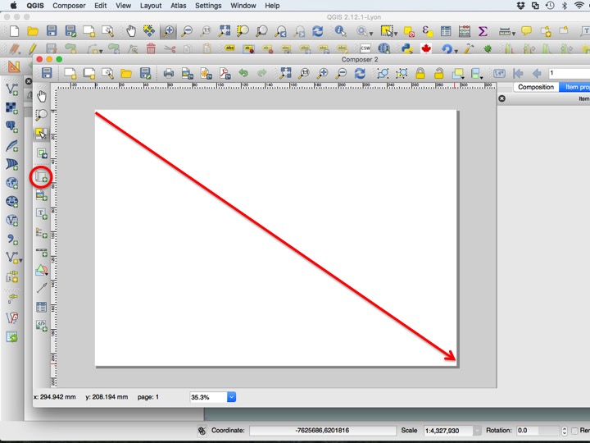Unlock all items in composer
This screenshot has width=590, height=443.
tap(438, 73)
